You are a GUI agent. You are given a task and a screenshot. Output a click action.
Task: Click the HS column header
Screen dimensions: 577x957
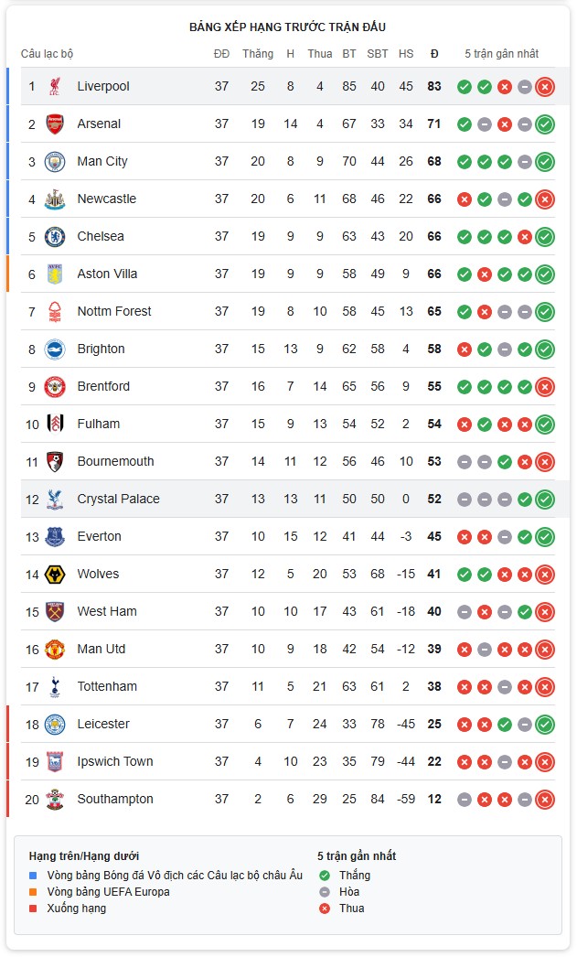coord(406,54)
